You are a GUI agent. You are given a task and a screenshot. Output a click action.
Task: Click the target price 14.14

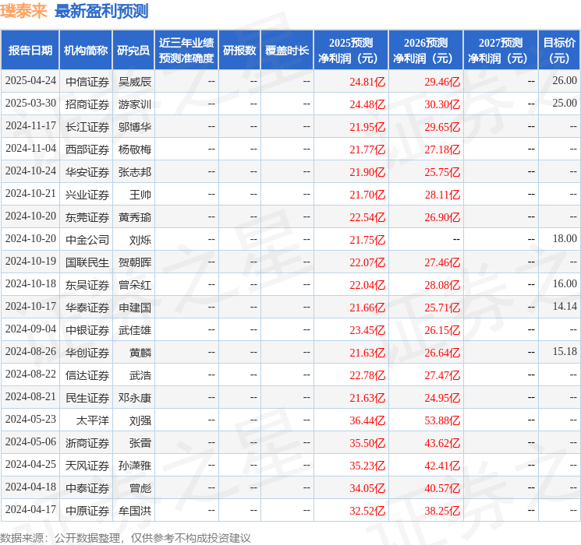click(565, 306)
